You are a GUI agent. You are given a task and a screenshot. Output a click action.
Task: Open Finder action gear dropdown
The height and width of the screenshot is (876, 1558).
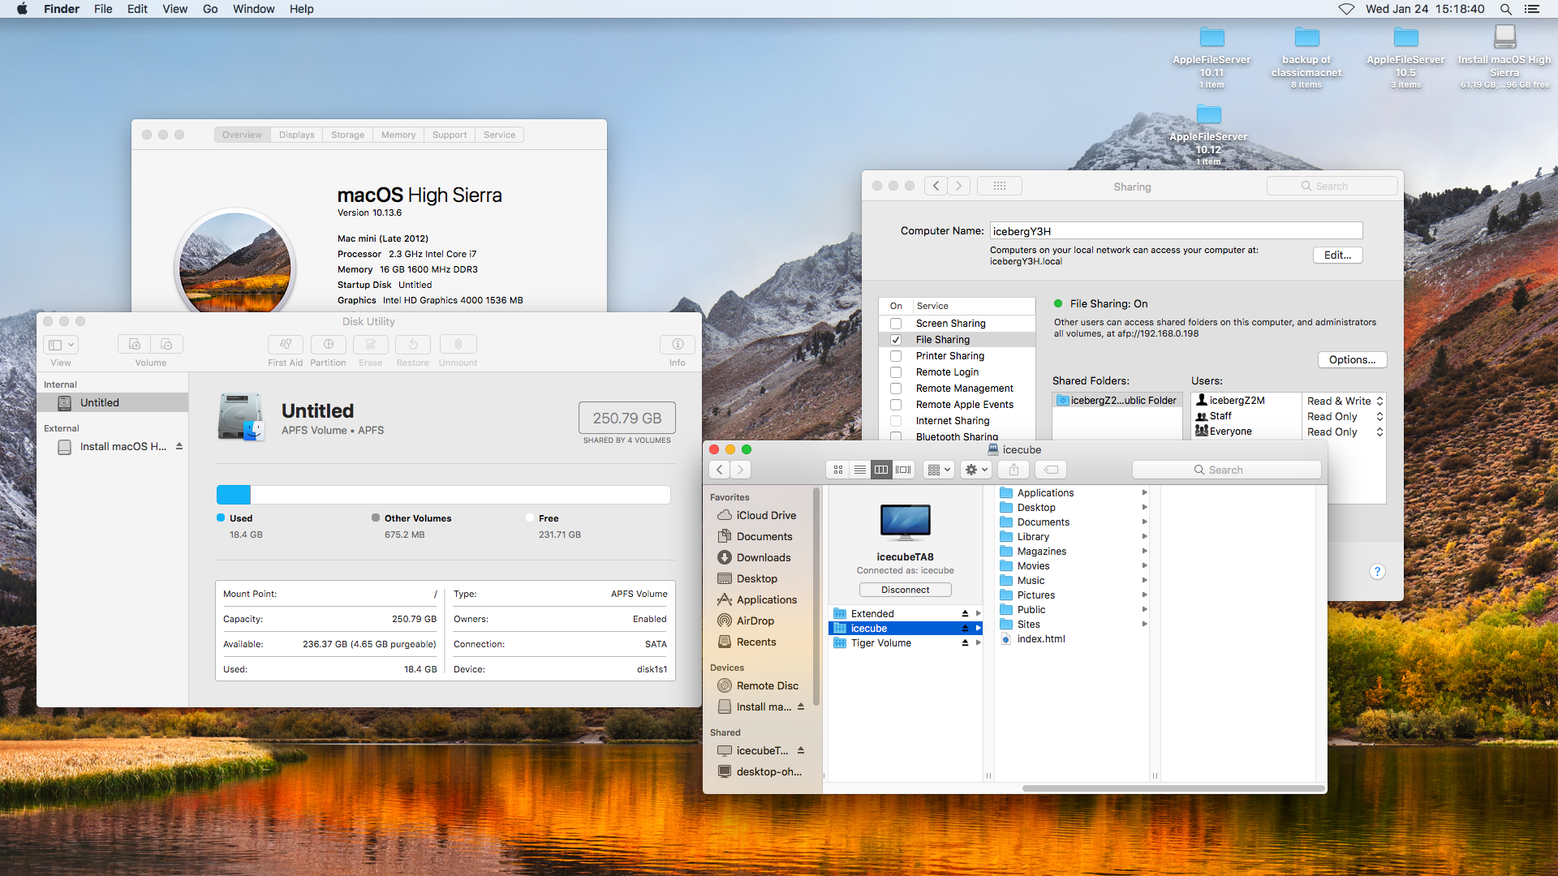[x=975, y=470]
